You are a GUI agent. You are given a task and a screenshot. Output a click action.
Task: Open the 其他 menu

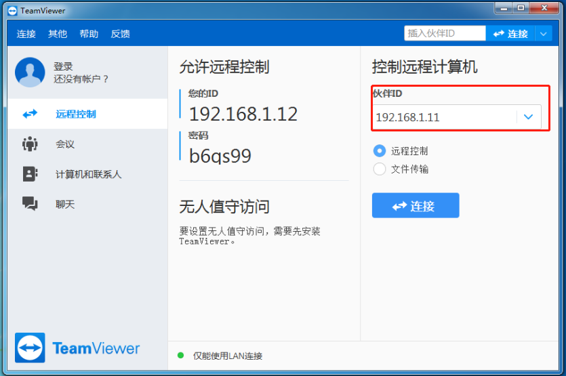coord(58,34)
